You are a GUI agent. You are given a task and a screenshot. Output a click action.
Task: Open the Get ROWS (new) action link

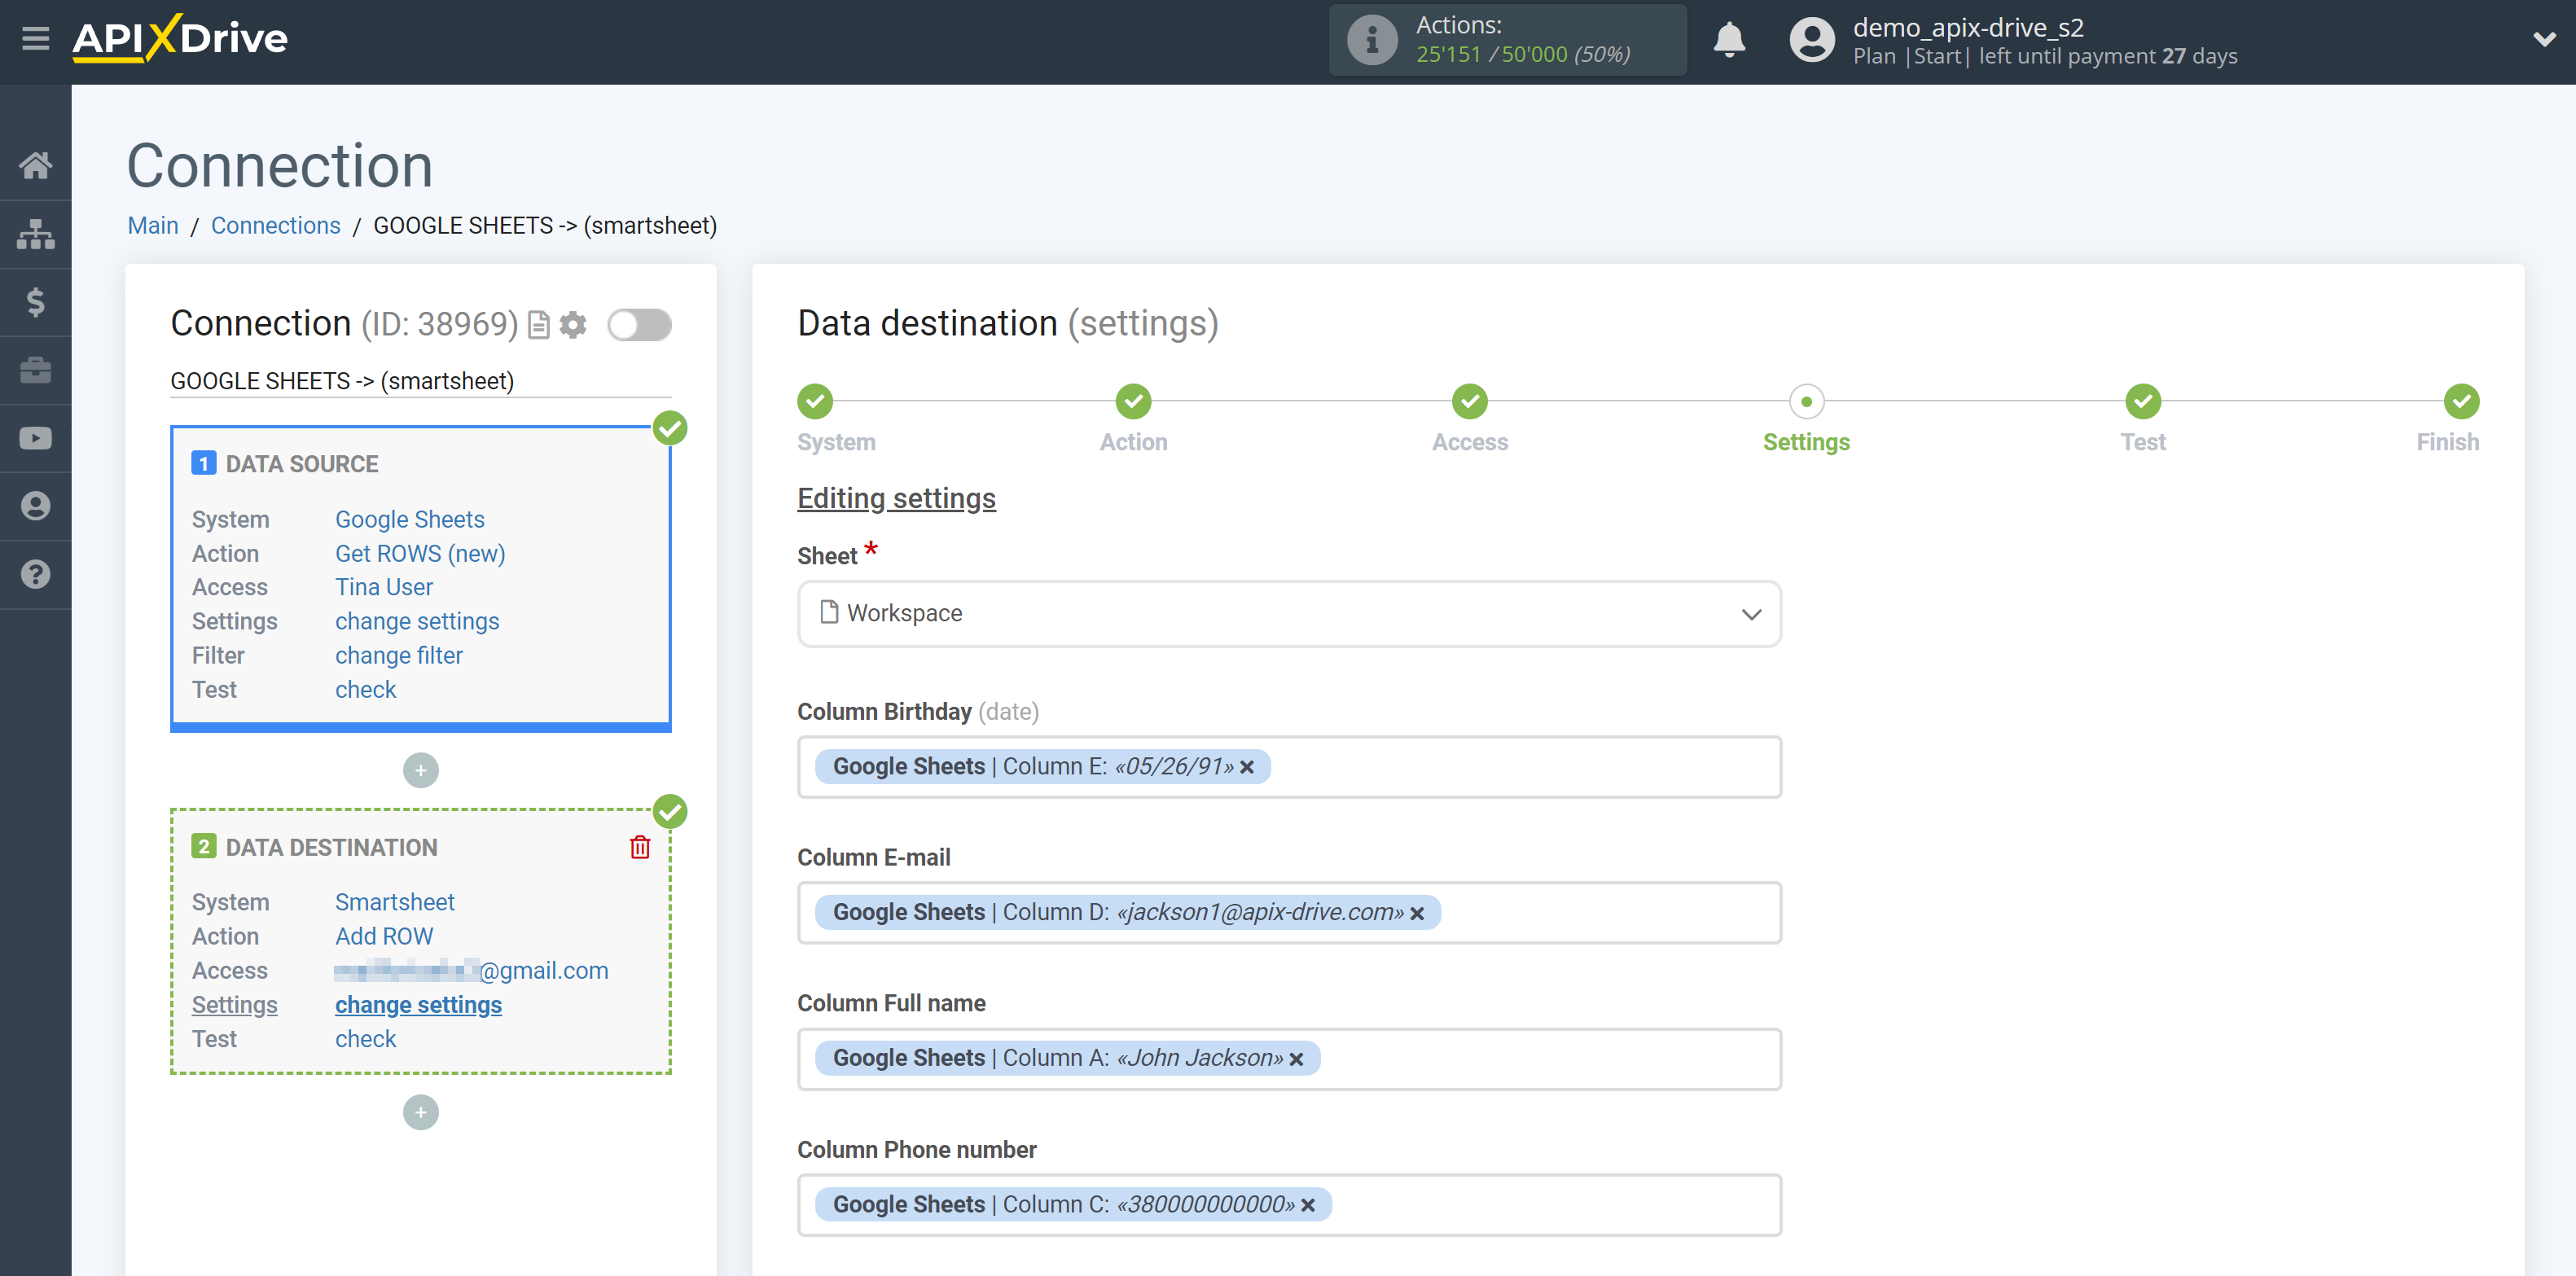pyautogui.click(x=420, y=554)
